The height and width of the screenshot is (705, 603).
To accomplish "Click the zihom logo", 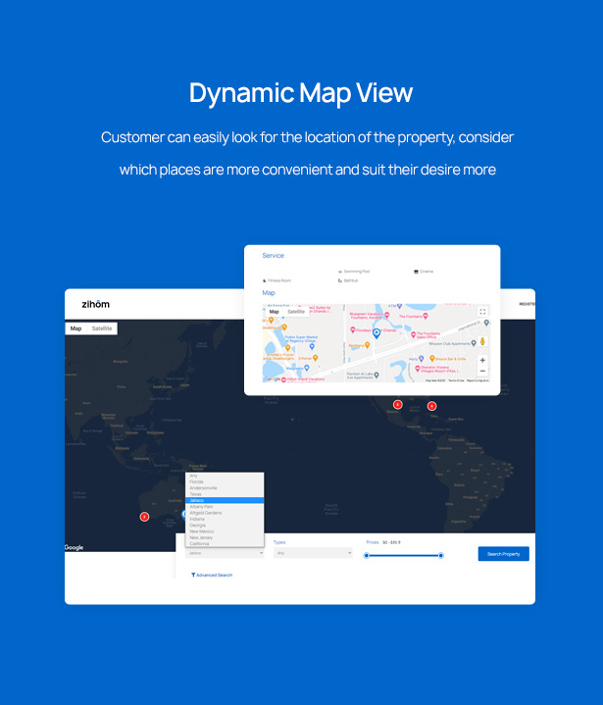I will click(95, 304).
